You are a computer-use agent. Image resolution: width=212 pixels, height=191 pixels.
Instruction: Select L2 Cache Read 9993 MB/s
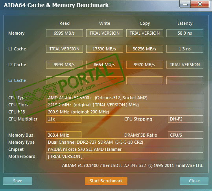coord(65,65)
